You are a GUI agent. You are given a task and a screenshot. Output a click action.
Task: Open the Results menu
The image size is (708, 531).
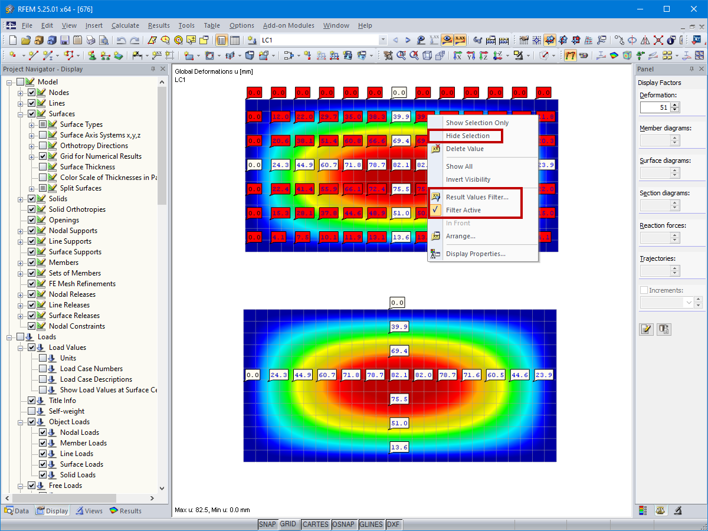tap(159, 25)
